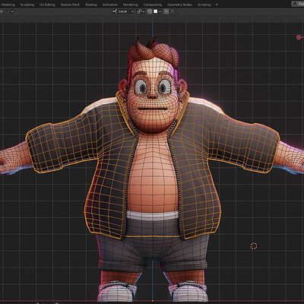This screenshot has height=304, width=304.
Task: Add a new workspace with plus button
Action: (217, 5)
